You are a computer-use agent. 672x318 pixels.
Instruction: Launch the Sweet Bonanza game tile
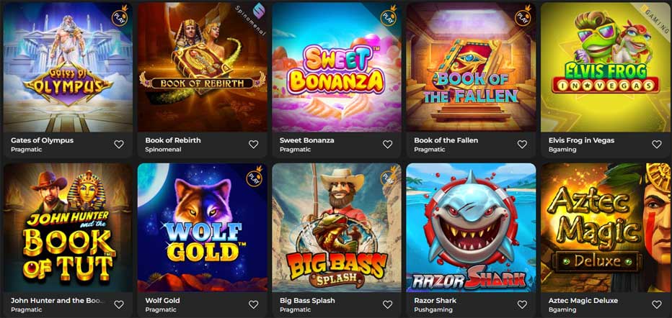[x=337, y=67]
